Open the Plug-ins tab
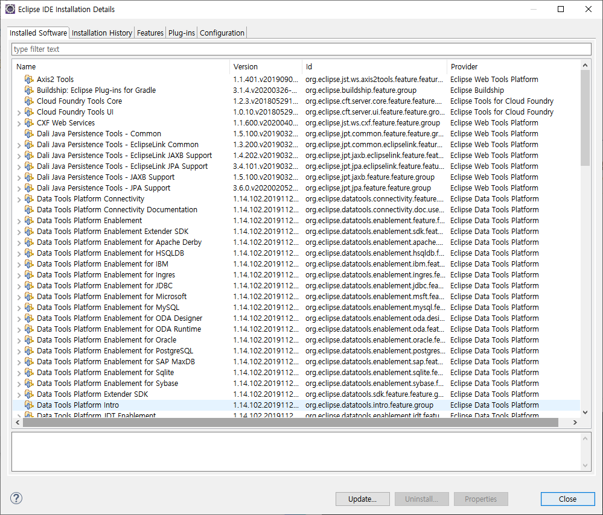 click(x=182, y=33)
